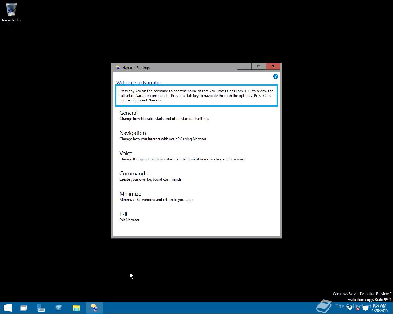Open Task View from the taskbar
Viewport: 393px width, 314px height.
click(x=24, y=308)
